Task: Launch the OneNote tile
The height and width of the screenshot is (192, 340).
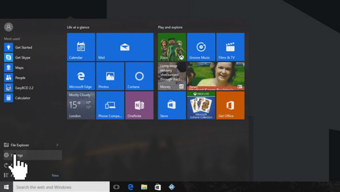Action: point(139,105)
